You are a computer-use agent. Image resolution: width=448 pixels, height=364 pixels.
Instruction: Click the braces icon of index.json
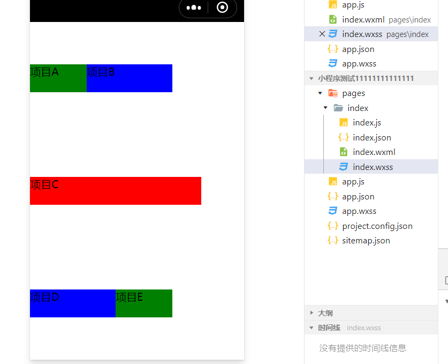tap(344, 137)
